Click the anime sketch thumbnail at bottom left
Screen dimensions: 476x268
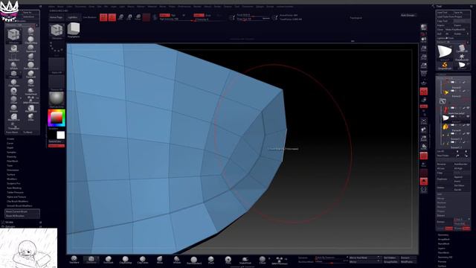tap(28, 248)
